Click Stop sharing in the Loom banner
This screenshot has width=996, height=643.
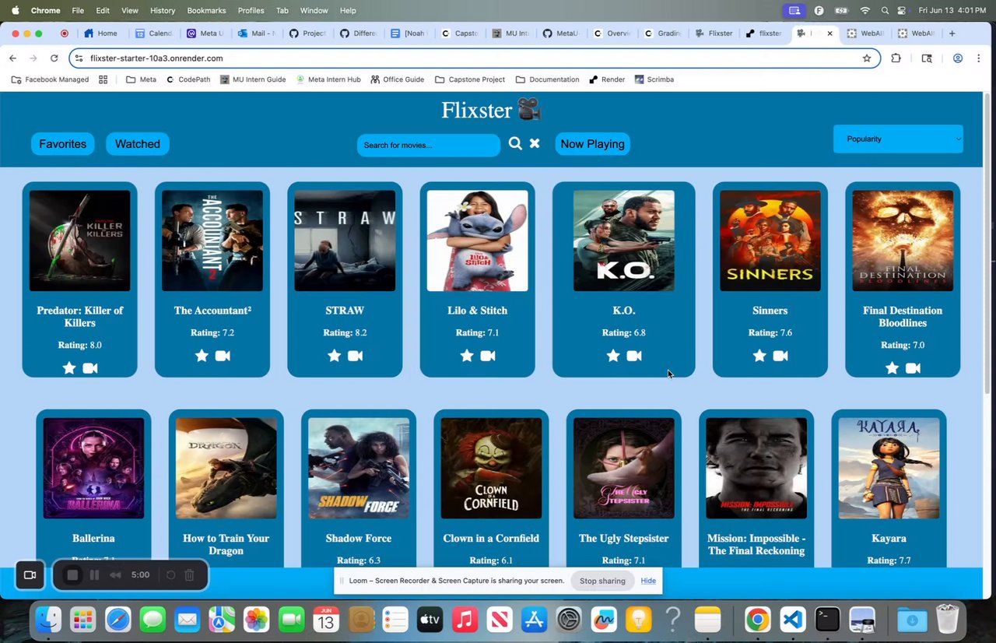coord(602,581)
